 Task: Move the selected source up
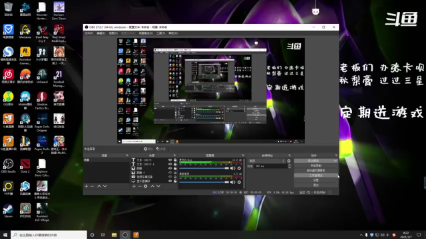[152, 186]
